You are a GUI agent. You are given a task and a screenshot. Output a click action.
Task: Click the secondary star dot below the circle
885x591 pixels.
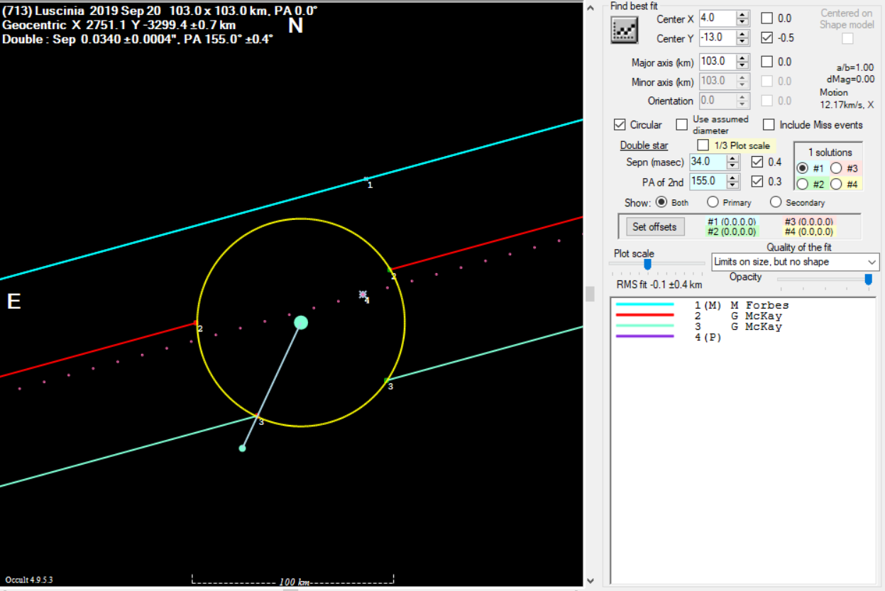pos(243,448)
